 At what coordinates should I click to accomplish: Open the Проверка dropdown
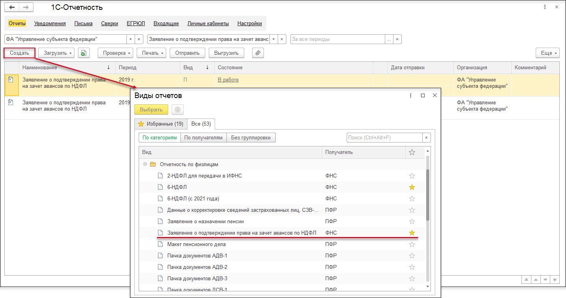[115, 53]
